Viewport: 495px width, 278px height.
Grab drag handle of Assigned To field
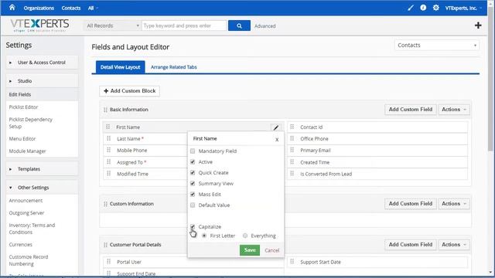point(108,161)
